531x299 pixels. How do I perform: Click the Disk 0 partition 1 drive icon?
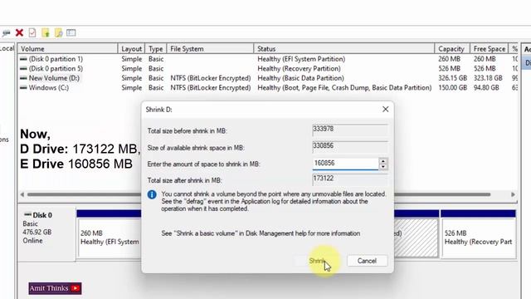23,59
